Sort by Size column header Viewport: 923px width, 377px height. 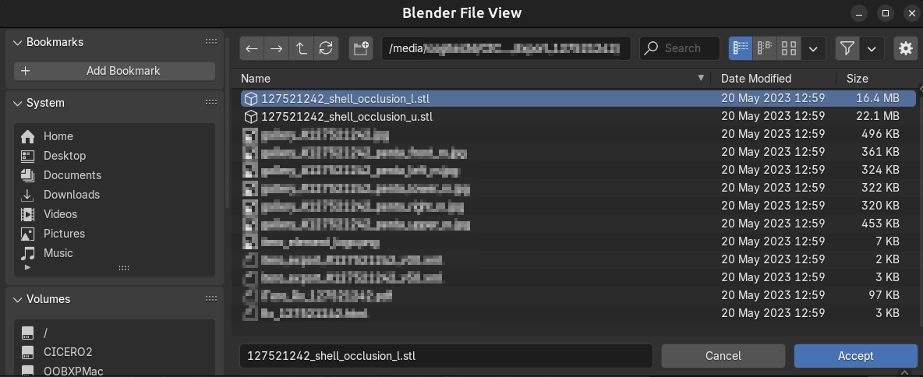point(857,79)
